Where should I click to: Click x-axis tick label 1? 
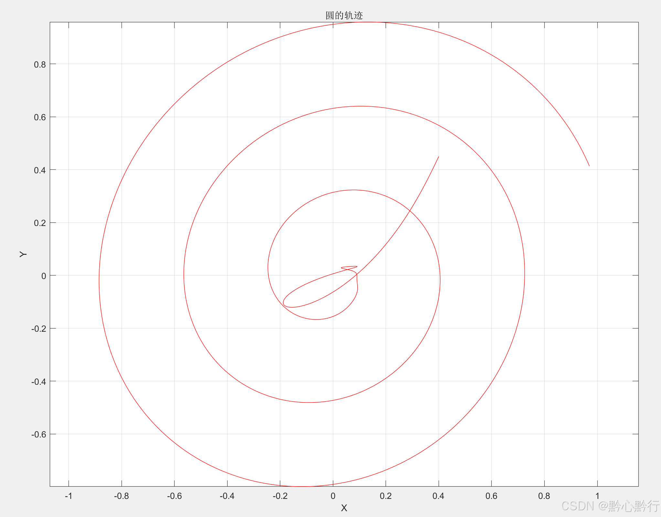[597, 496]
